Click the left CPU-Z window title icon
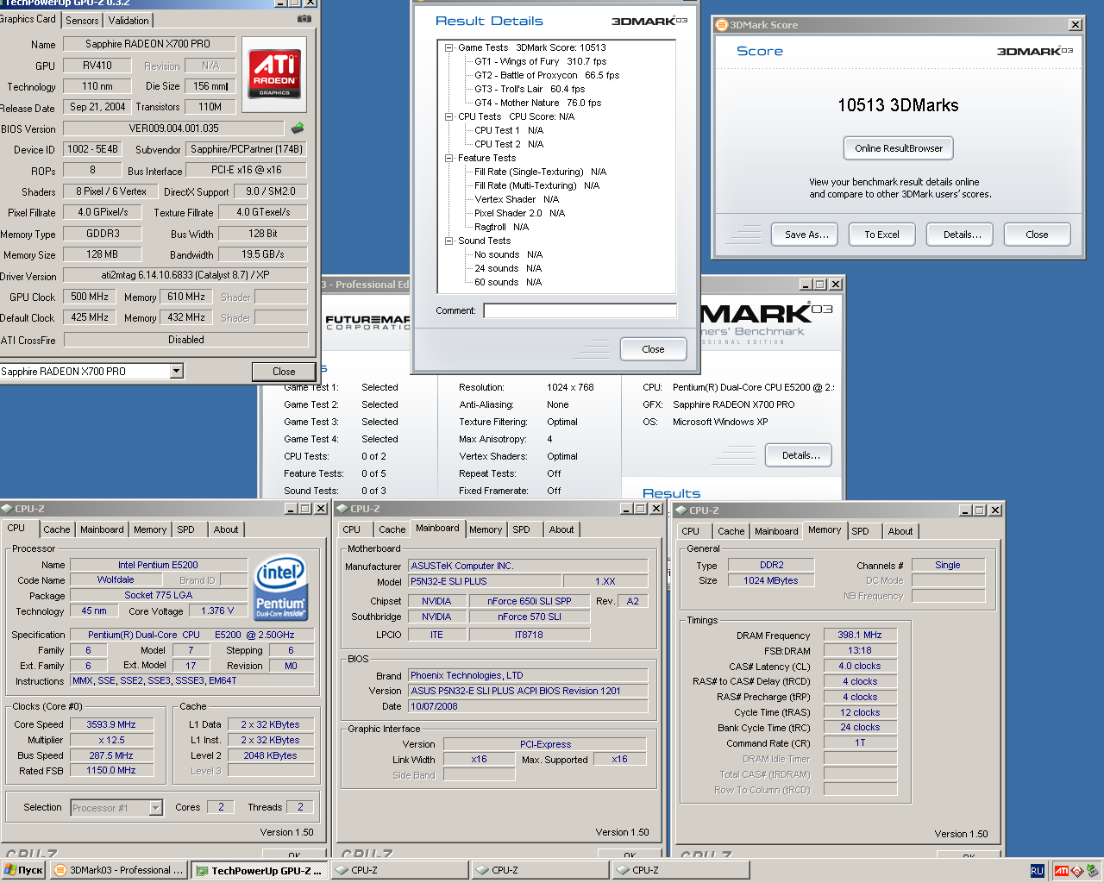The height and width of the screenshot is (883, 1104). pos(7,509)
